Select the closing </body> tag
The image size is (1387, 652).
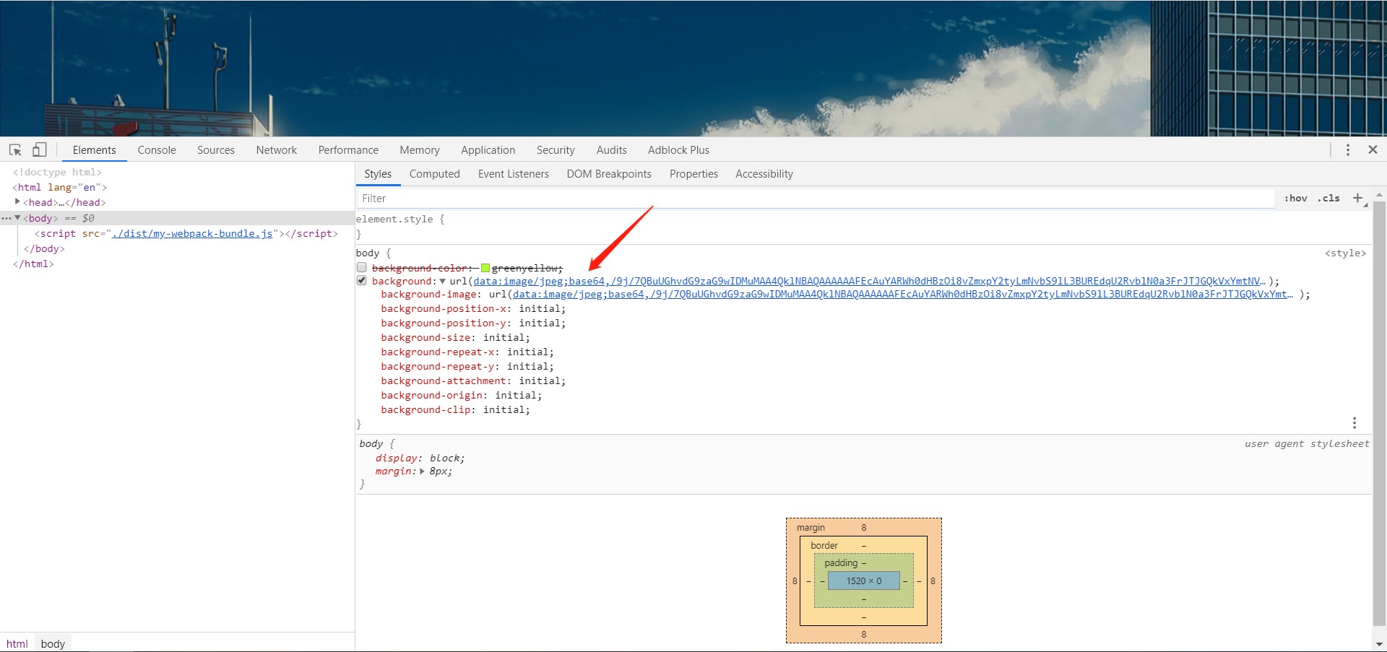(44, 248)
